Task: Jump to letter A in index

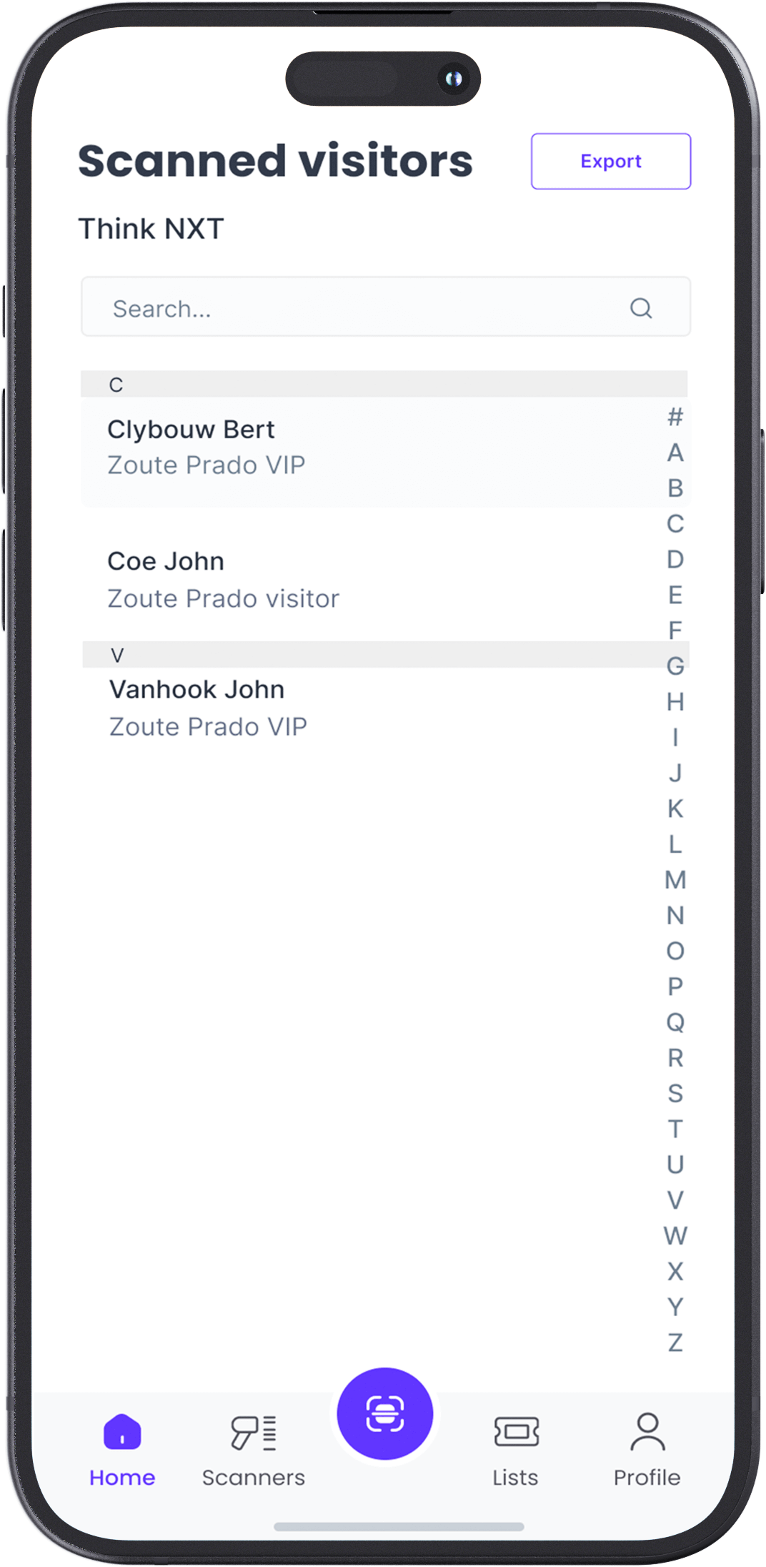Action: click(x=675, y=453)
